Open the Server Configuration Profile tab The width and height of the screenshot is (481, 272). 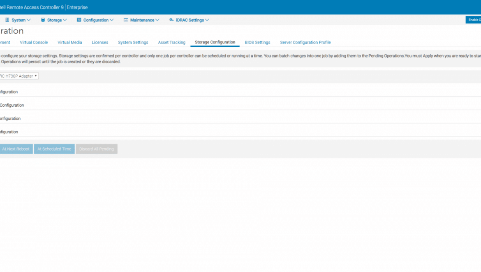(305, 43)
